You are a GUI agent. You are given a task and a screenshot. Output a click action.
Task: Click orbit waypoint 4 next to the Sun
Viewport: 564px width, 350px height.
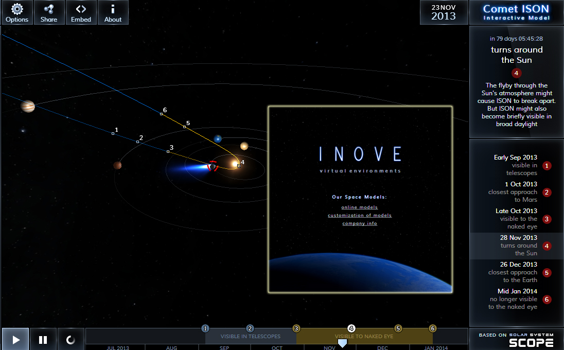tap(239, 166)
